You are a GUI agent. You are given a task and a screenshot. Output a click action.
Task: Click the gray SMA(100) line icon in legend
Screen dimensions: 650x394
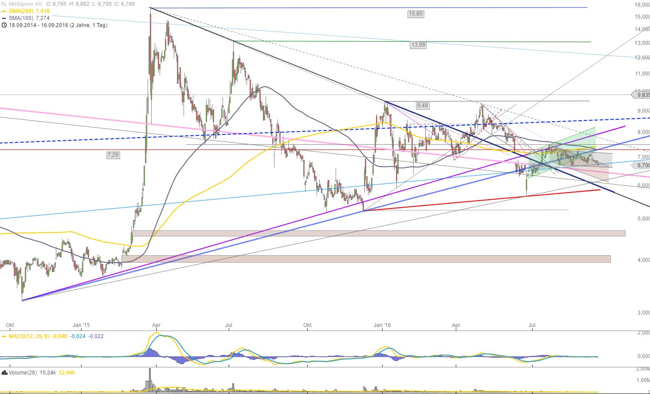[x=4, y=19]
